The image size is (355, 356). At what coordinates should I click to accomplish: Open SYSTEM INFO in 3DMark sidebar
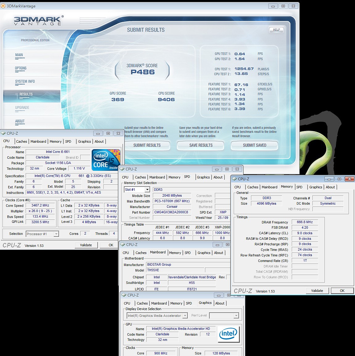(25, 81)
